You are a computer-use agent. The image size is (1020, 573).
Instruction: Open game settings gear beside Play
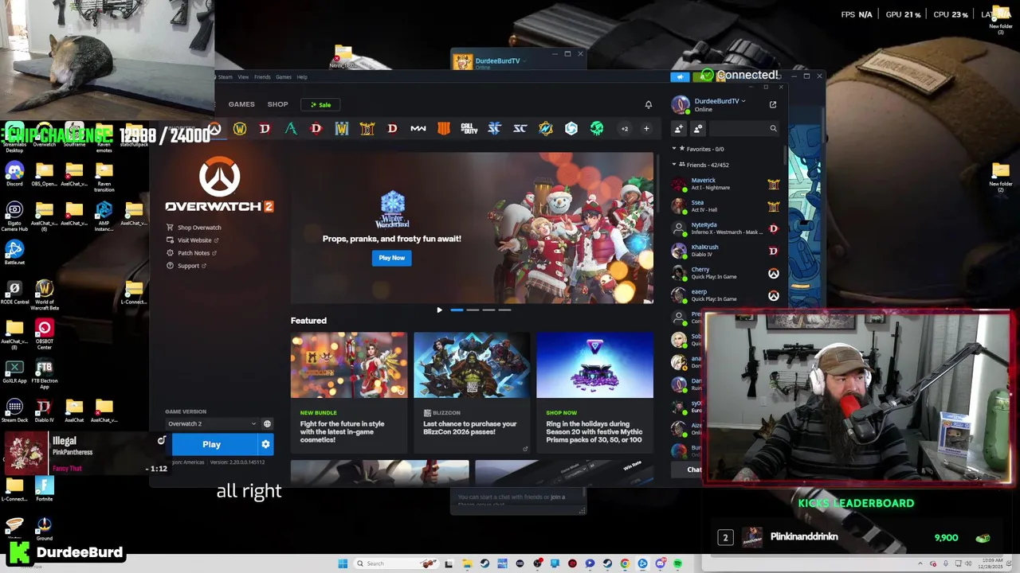[265, 444]
